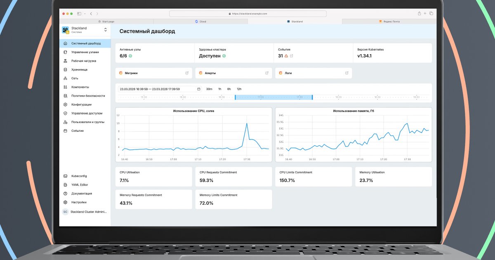This screenshot has width=495, height=260.
Task: Select the 30m time range button
Action: pyautogui.click(x=209, y=89)
